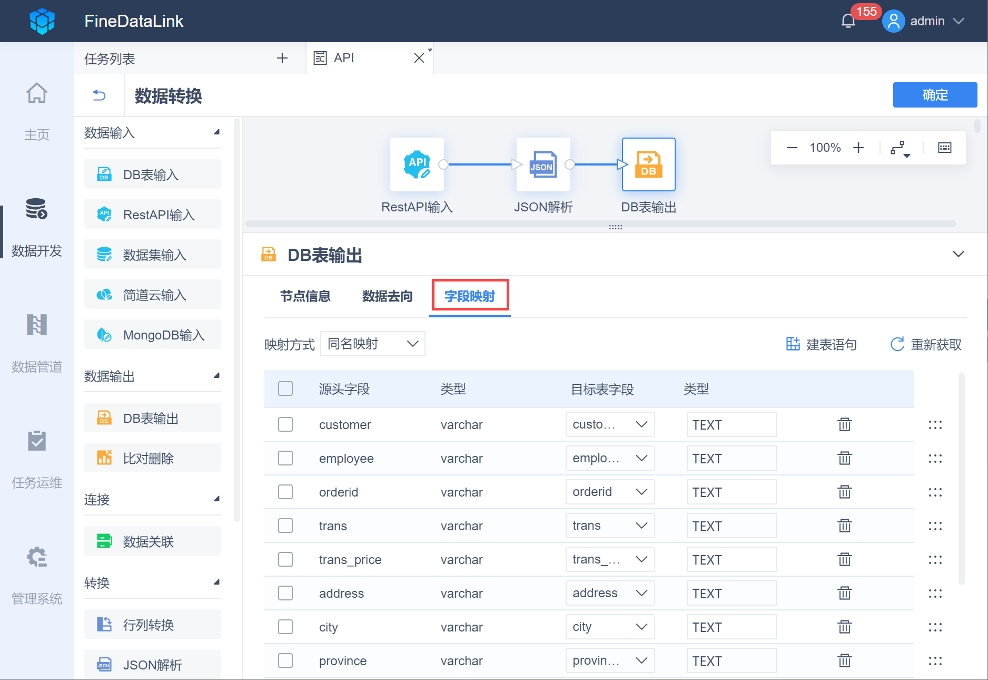Open 任务运维 in the sidebar

click(x=37, y=459)
